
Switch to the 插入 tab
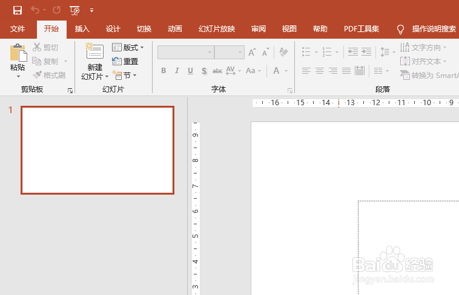[82, 29]
